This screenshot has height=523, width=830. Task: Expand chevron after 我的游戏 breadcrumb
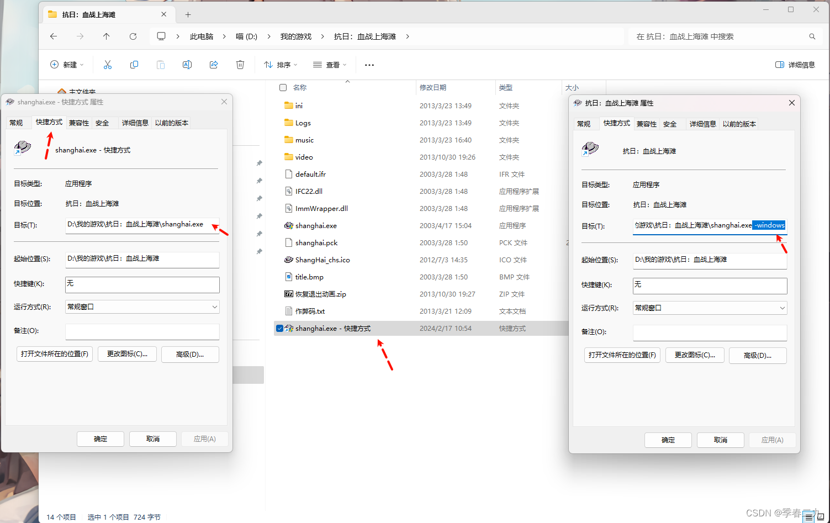pos(323,36)
